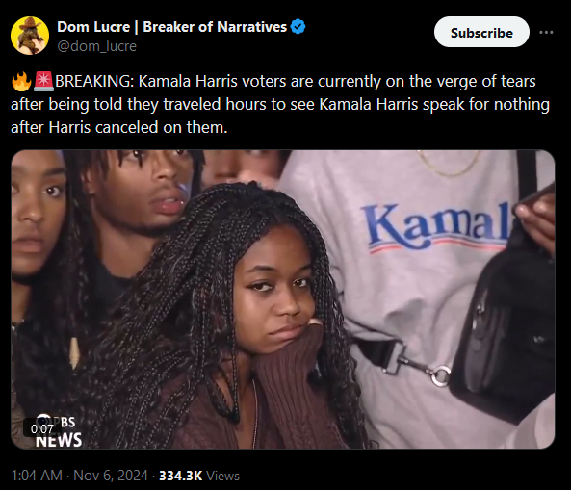
Task: Click the PBS News watermark on video
Action: click(x=59, y=431)
